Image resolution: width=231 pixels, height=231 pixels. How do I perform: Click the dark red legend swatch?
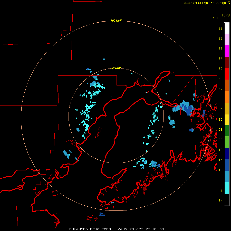click(x=227, y=63)
